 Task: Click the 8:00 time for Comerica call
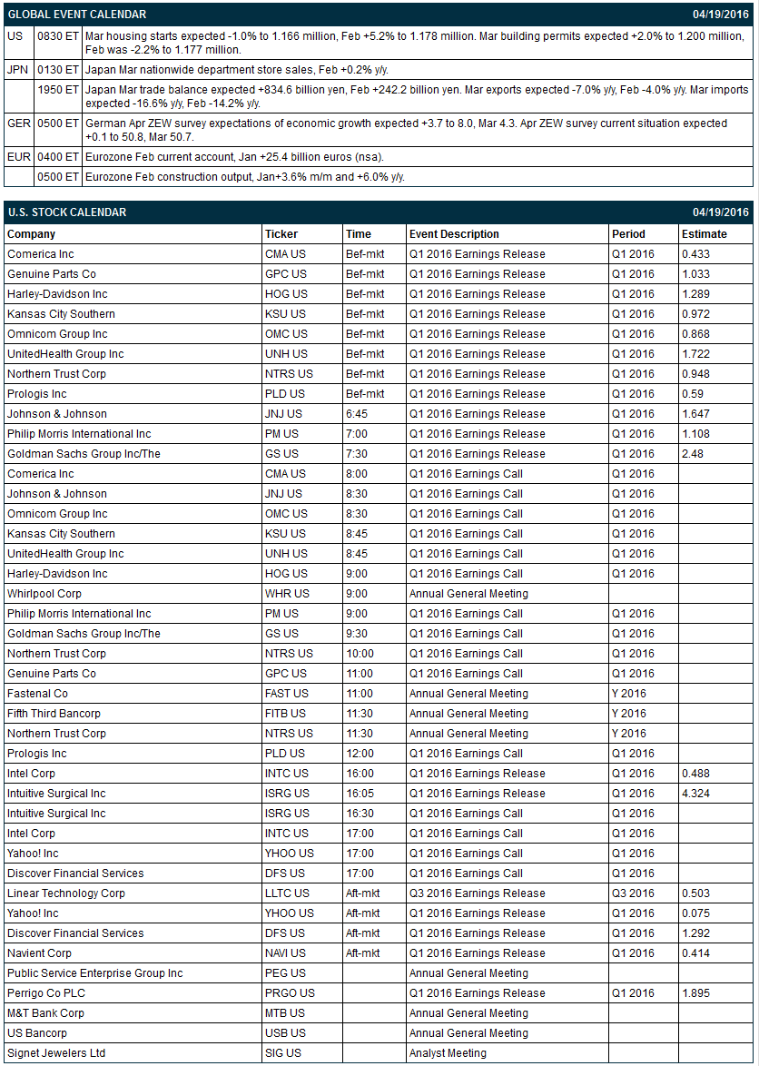pyautogui.click(x=356, y=473)
